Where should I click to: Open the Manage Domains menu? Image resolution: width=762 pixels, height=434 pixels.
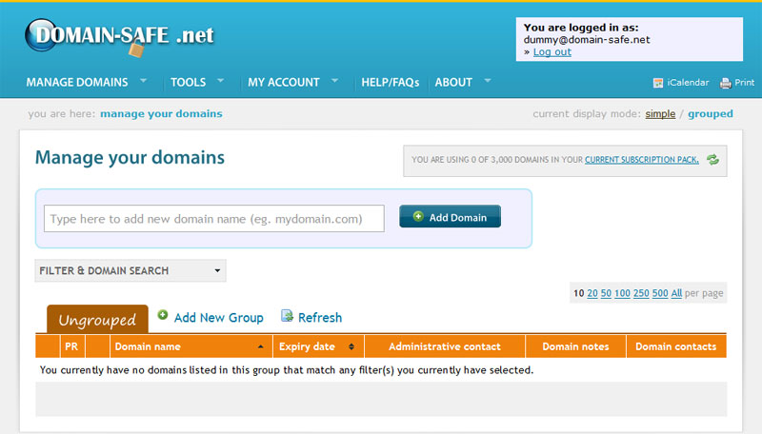click(86, 83)
